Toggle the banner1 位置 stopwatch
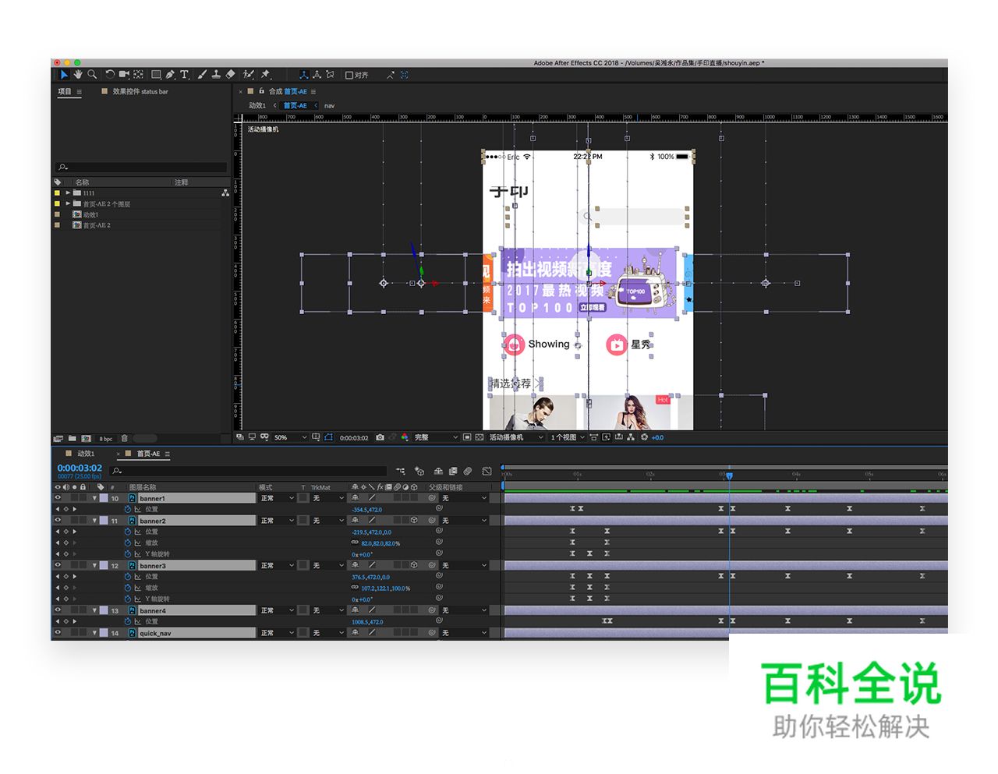This screenshot has width=998, height=774. click(128, 509)
